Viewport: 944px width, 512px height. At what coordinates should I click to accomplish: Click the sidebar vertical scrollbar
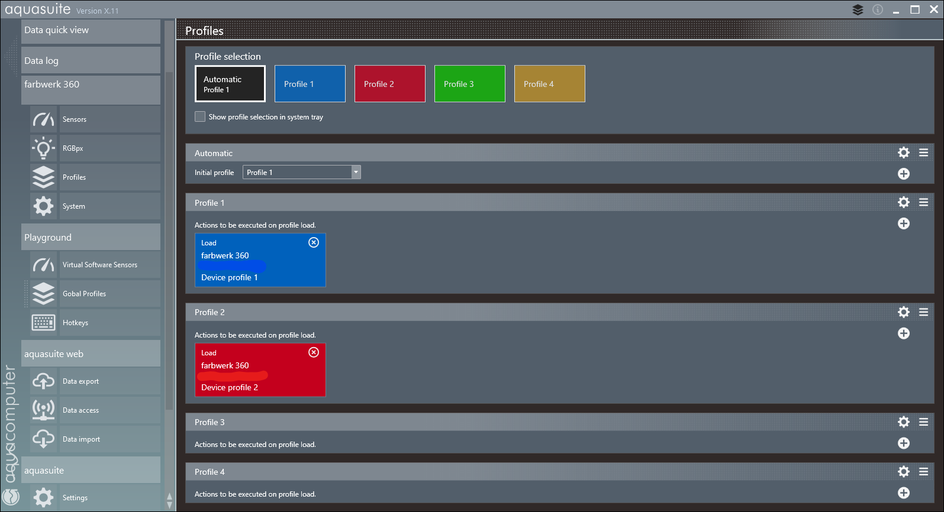(169, 241)
